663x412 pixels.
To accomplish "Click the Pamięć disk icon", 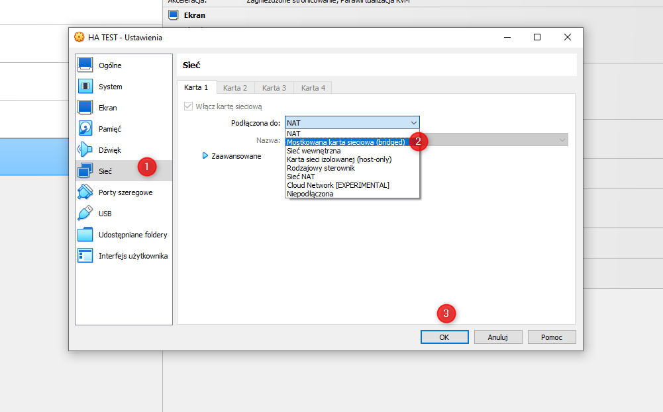I will [85, 128].
